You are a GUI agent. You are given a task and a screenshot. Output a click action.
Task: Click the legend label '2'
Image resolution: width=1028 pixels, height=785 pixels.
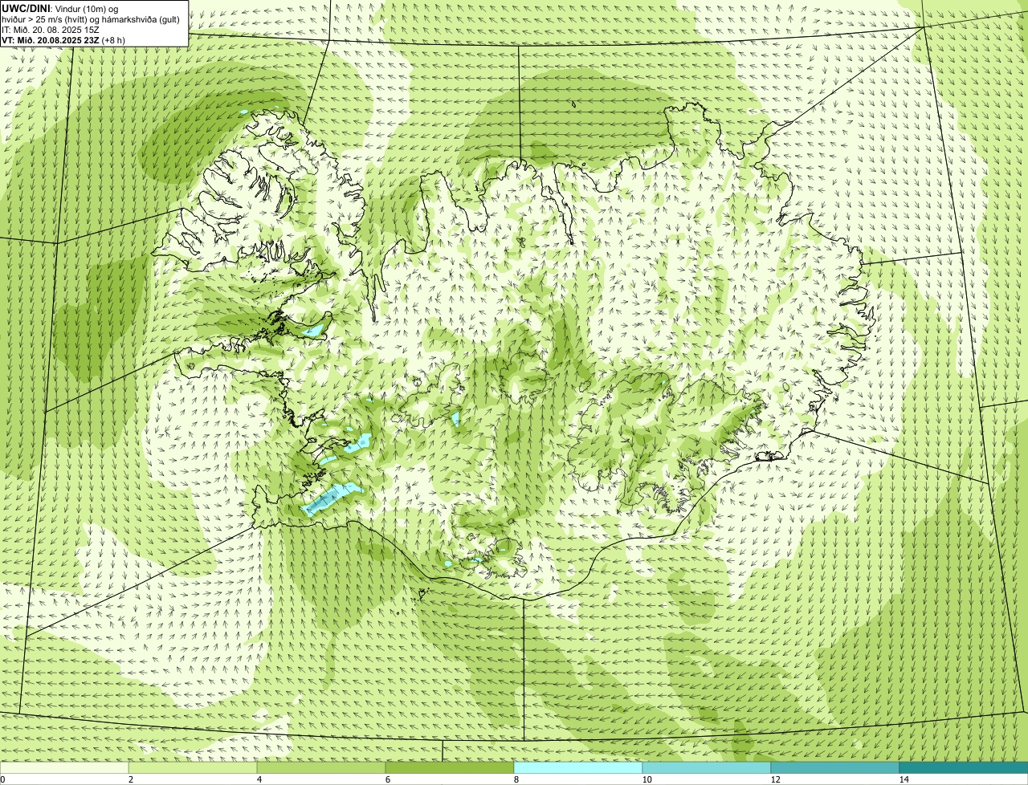131,779
